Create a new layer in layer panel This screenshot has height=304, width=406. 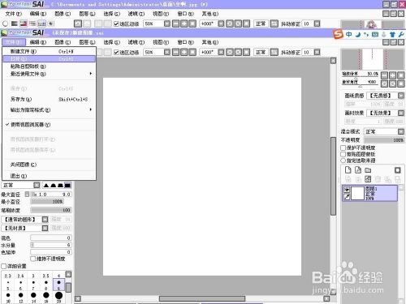click(348, 170)
